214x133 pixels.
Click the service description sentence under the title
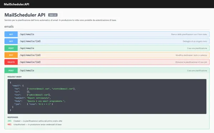[60, 20]
